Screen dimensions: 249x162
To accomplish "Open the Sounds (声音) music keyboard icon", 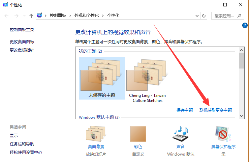I will pos(181,134).
